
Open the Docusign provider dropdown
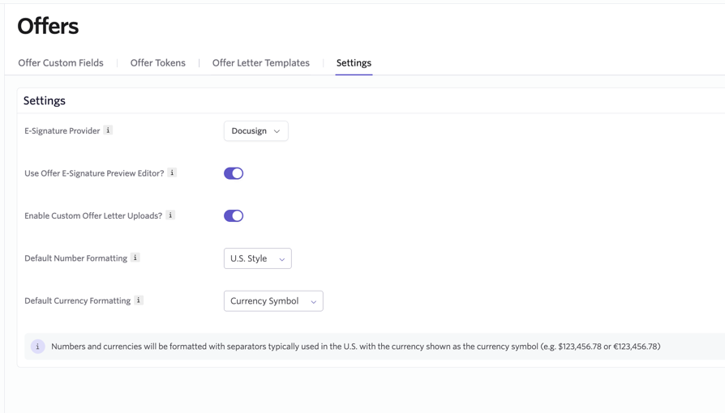tap(255, 131)
